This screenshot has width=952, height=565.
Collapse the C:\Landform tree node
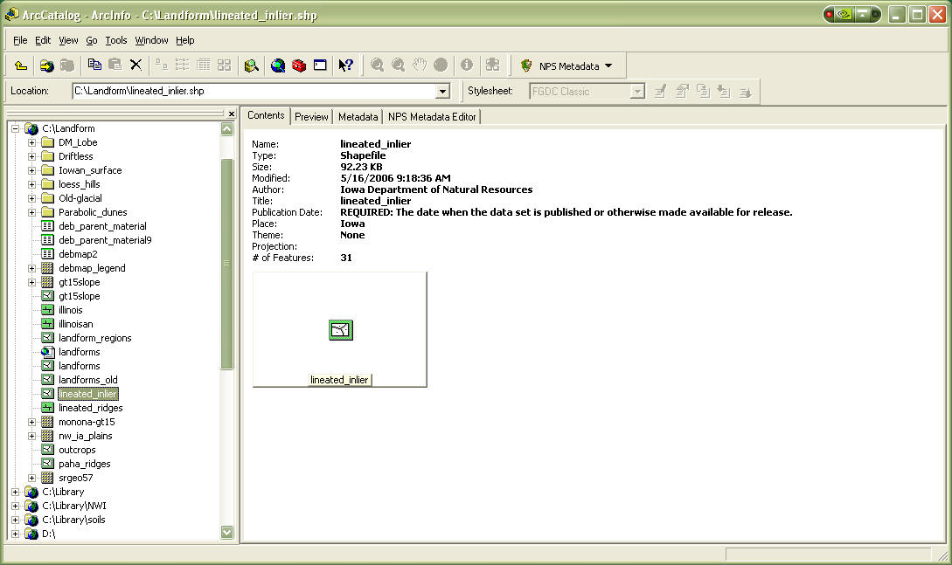(x=15, y=128)
